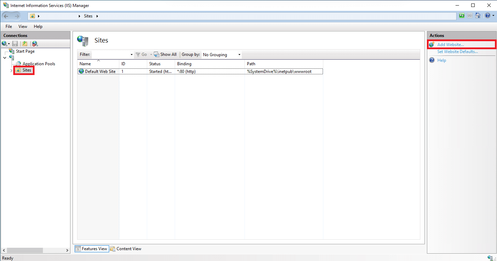
Task: Click the Default Web Site globe icon
Action: tap(81, 71)
